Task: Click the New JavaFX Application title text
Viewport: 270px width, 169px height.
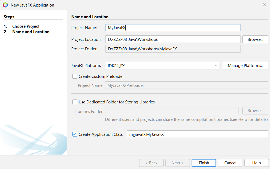Action: 32,5
